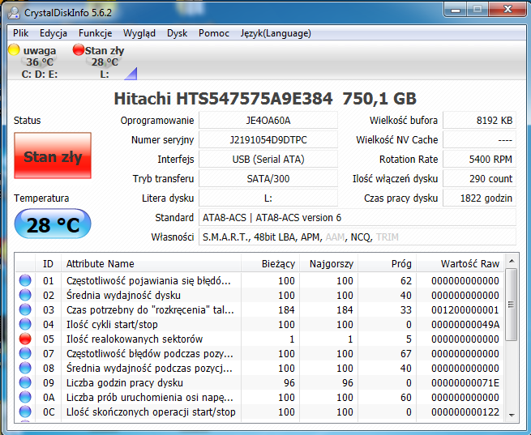Screen dimensions: 531x435
Task: Open the Dysk menu
Action: [177, 33]
